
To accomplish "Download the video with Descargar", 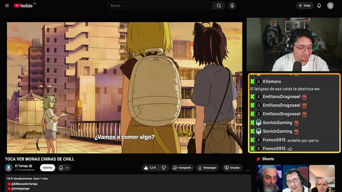I will pos(207,168).
